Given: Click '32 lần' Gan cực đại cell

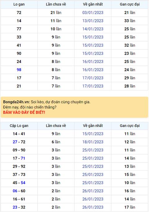Looking at the screenshot, I should pyautogui.click(x=130, y=45).
